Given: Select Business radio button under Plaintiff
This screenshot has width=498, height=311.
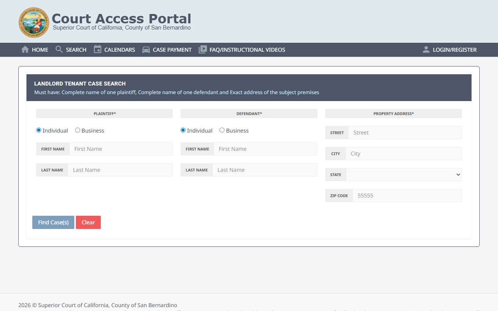Looking at the screenshot, I should tap(77, 130).
